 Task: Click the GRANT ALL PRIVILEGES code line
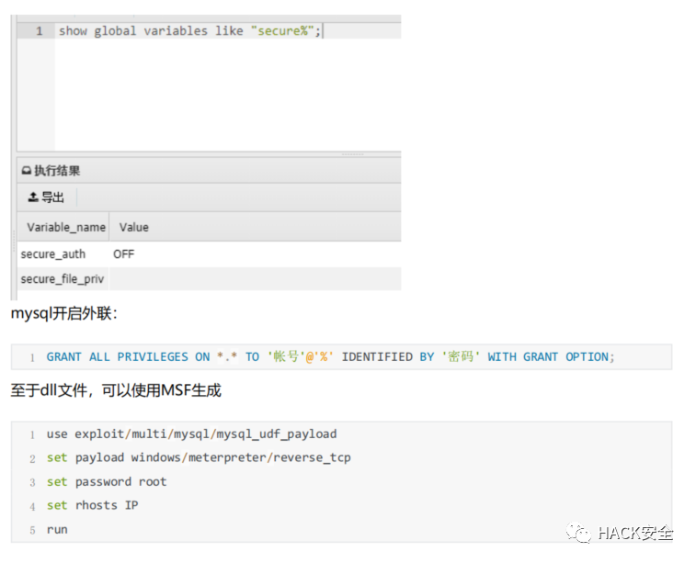coord(331,357)
